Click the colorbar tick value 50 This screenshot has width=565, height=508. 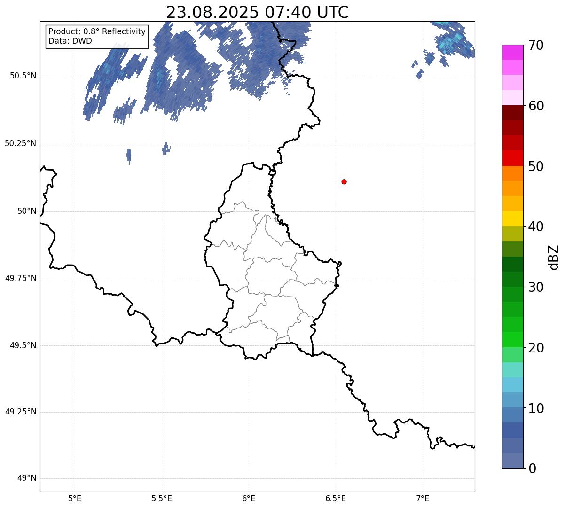tap(536, 166)
